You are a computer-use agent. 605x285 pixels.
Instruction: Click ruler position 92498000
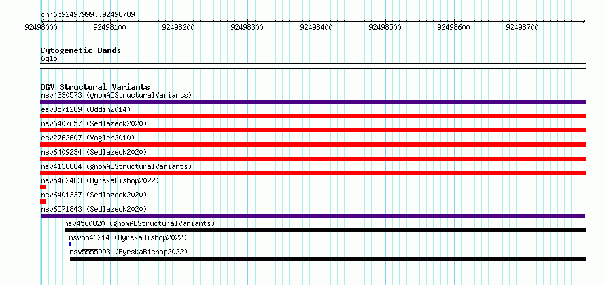(41, 27)
